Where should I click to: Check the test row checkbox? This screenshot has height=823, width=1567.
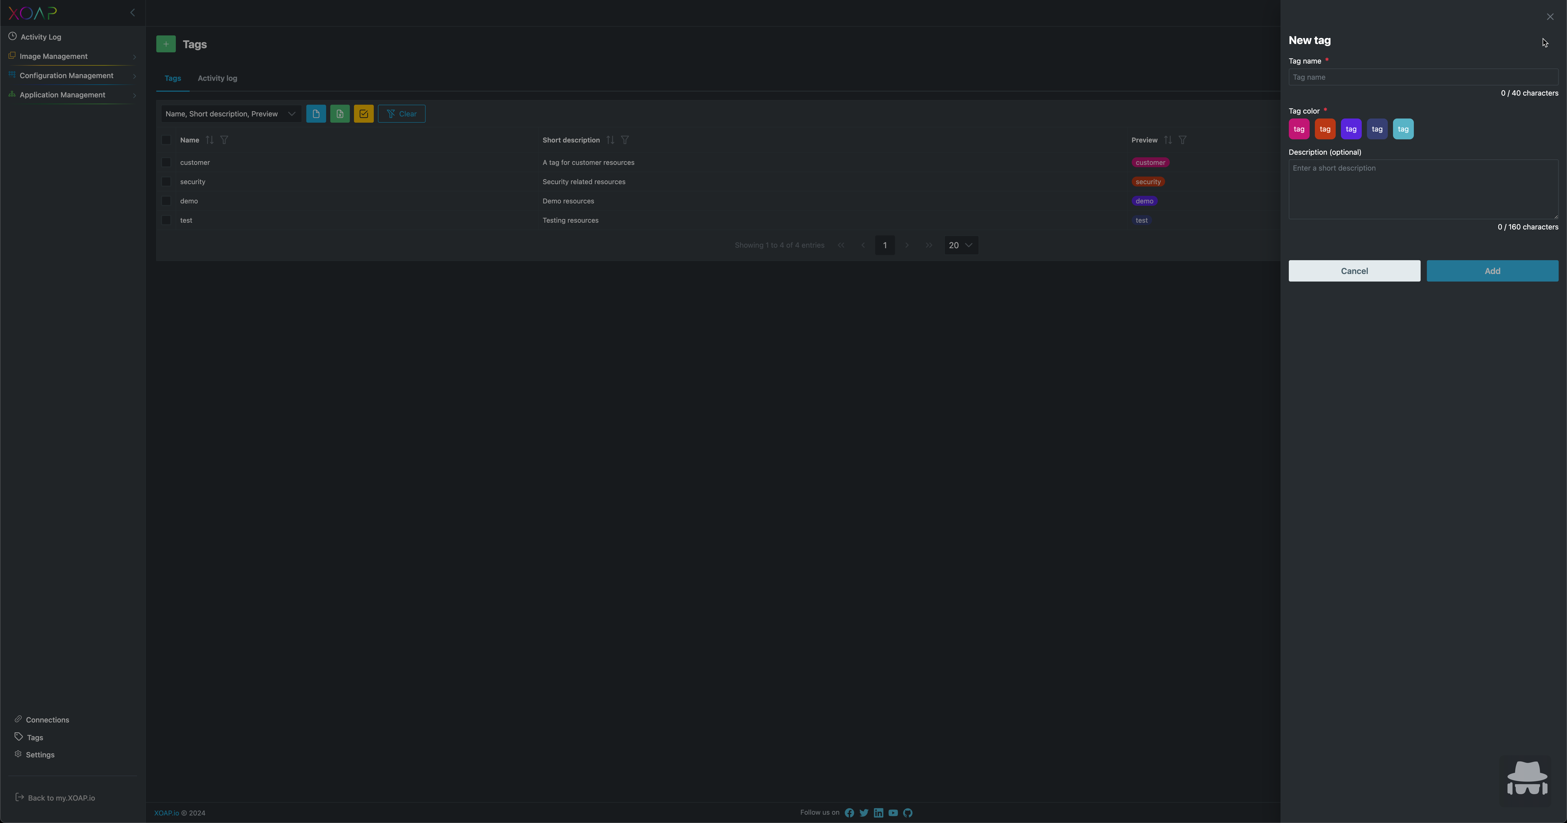[x=166, y=220]
